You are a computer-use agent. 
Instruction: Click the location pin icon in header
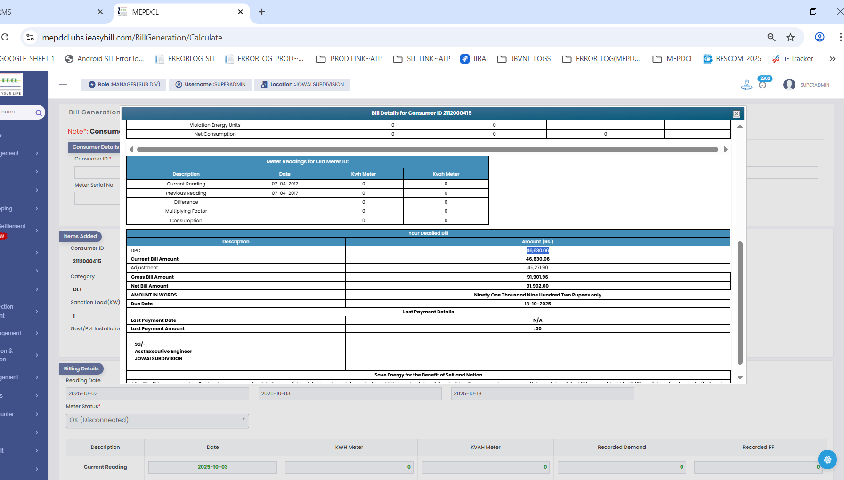click(x=747, y=85)
